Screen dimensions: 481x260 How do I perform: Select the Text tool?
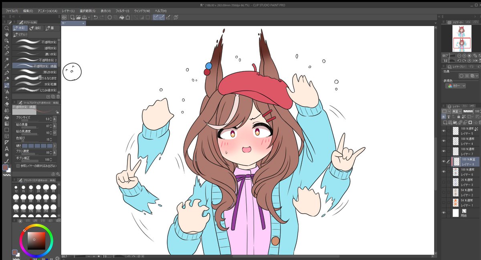[6, 149]
